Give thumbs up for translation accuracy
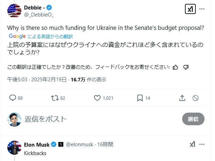Screen dimensions: 215x161 coord(175,67)
